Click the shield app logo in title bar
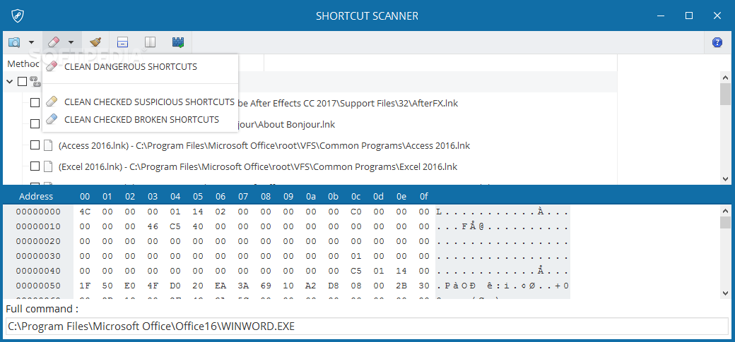735x342 pixels. (18, 16)
